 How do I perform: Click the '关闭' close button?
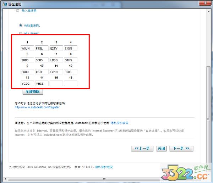[x=161, y=148]
